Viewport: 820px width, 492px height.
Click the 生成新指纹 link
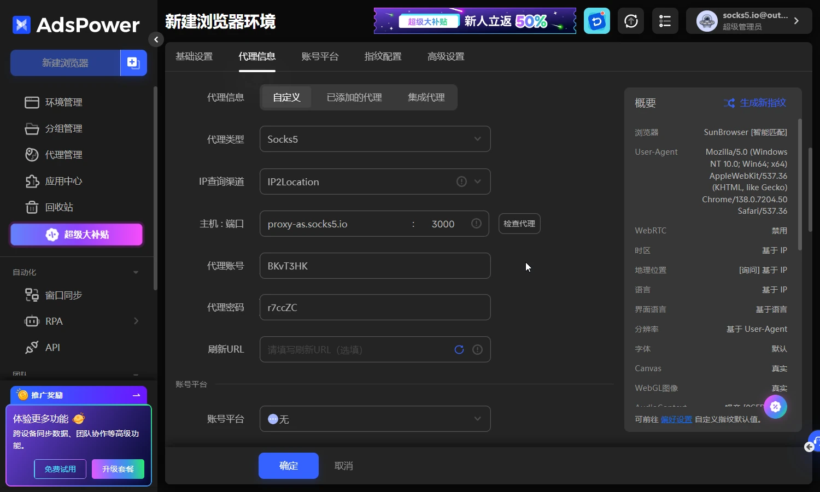pos(763,103)
